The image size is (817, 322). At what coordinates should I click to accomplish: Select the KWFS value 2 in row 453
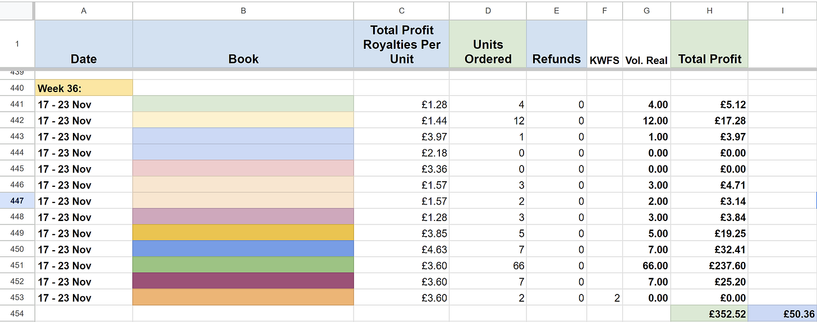pyautogui.click(x=604, y=298)
